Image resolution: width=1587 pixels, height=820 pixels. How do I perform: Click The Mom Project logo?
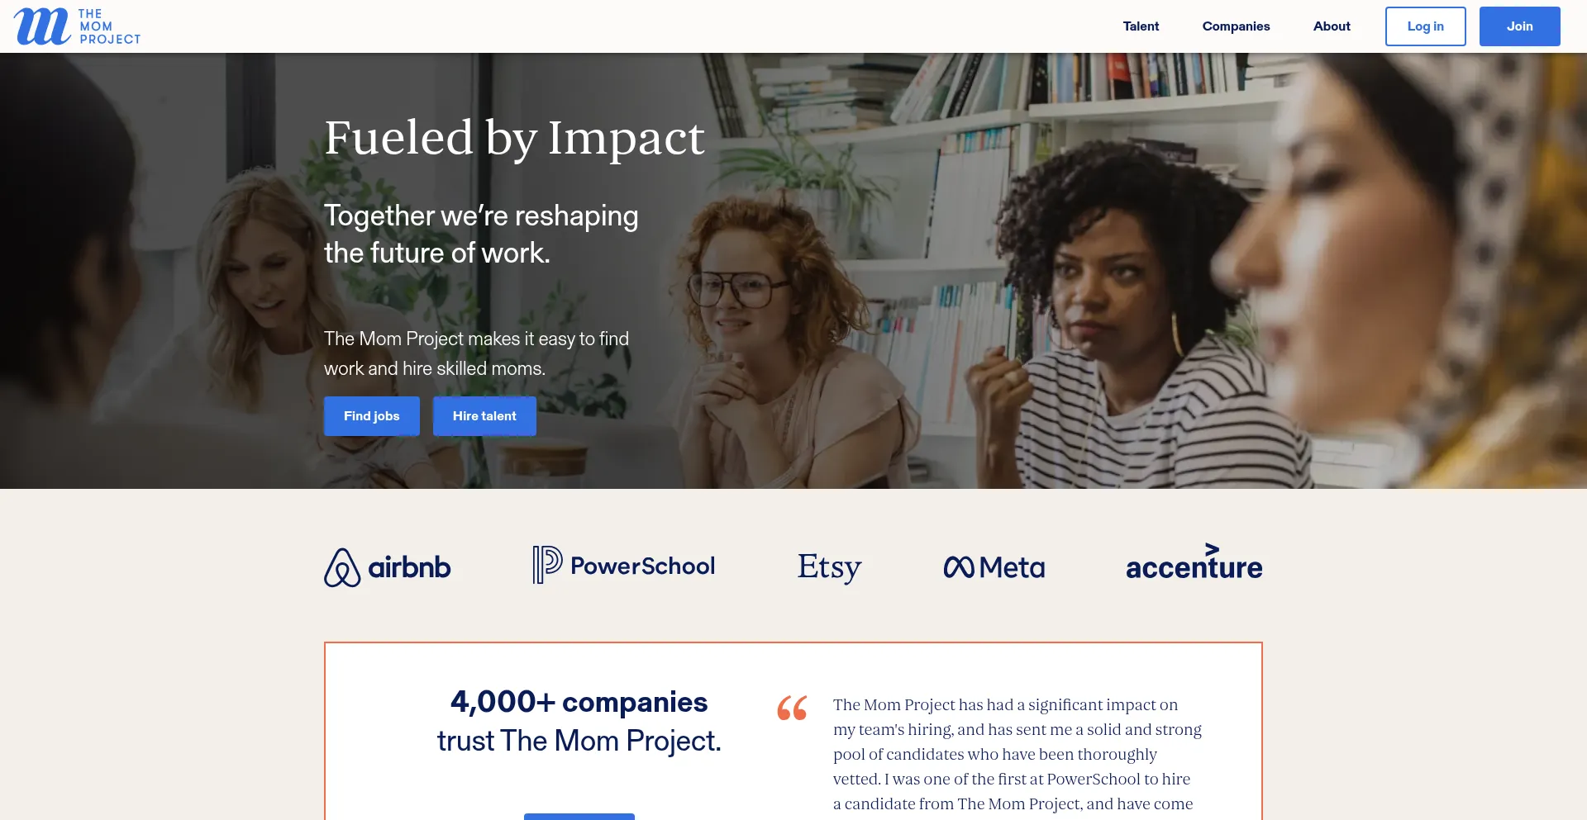(x=77, y=26)
